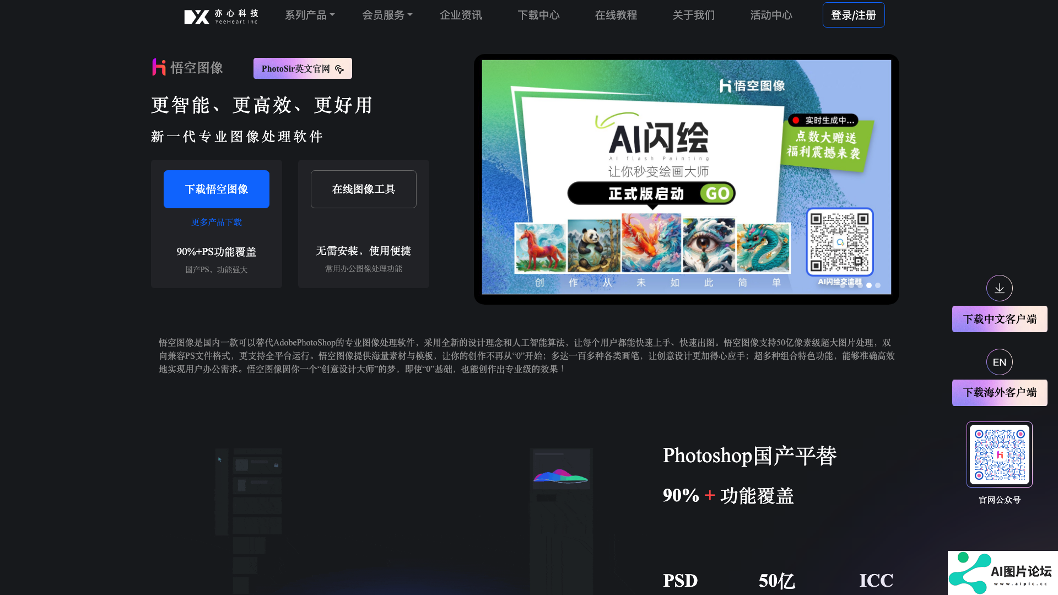Click the 90%+PS功能覆盖 text
This screenshot has width=1058, height=595.
coord(217,252)
